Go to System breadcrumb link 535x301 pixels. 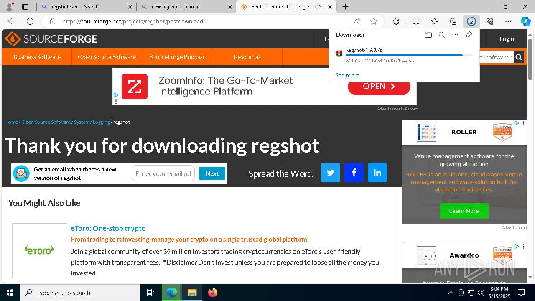82,122
